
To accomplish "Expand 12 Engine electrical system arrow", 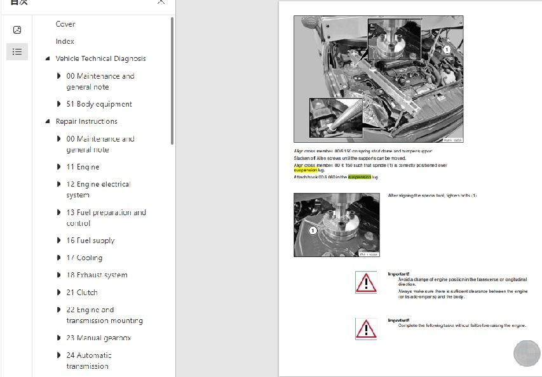I will pos(58,184).
